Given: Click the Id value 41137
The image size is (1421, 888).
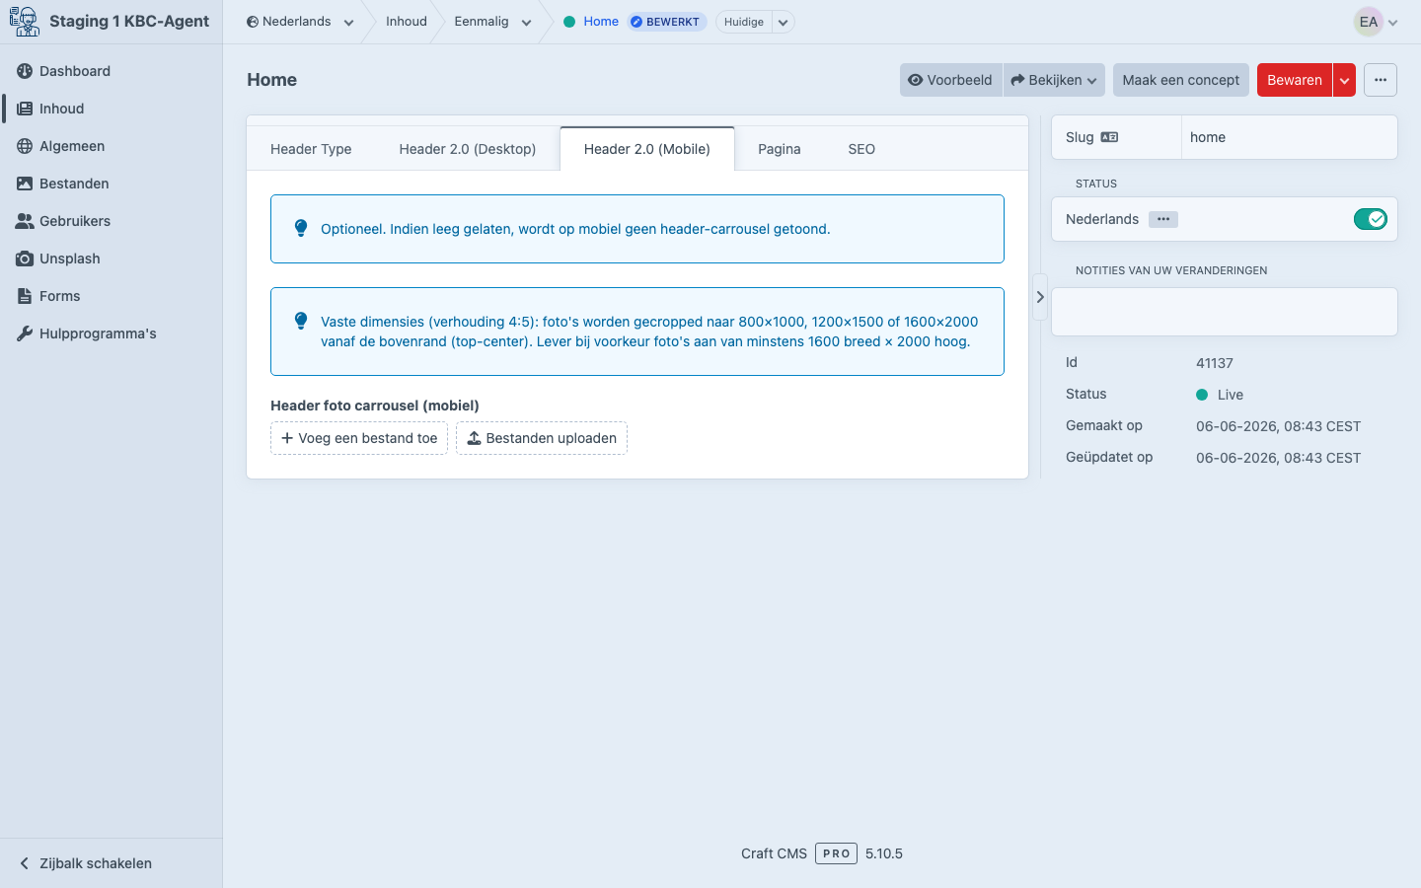Looking at the screenshot, I should tap(1215, 363).
